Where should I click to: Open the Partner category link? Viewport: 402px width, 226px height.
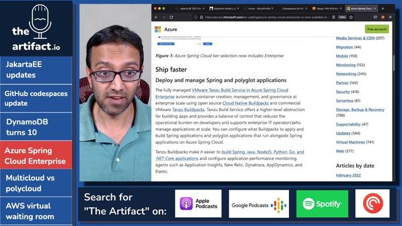pos(342,83)
